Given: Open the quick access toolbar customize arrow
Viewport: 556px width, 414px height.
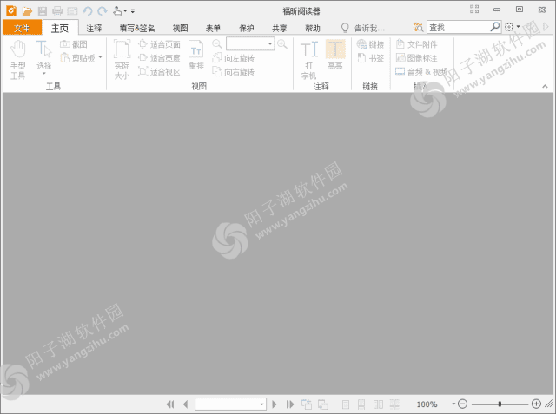Looking at the screenshot, I should [133, 11].
